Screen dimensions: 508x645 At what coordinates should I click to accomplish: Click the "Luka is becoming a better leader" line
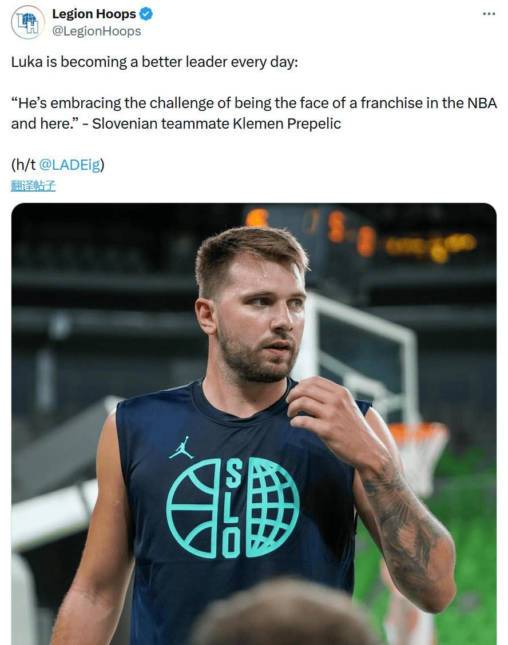coord(154,62)
